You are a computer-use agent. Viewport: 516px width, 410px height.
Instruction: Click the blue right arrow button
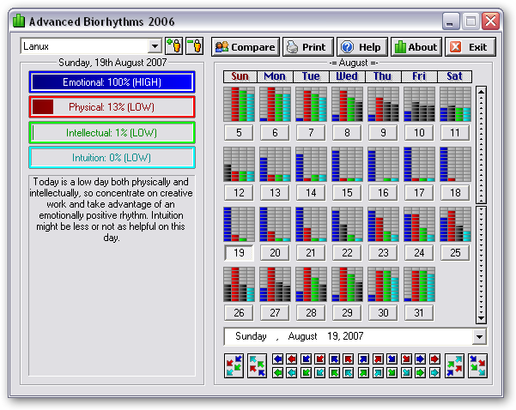pyautogui.click(x=420, y=359)
